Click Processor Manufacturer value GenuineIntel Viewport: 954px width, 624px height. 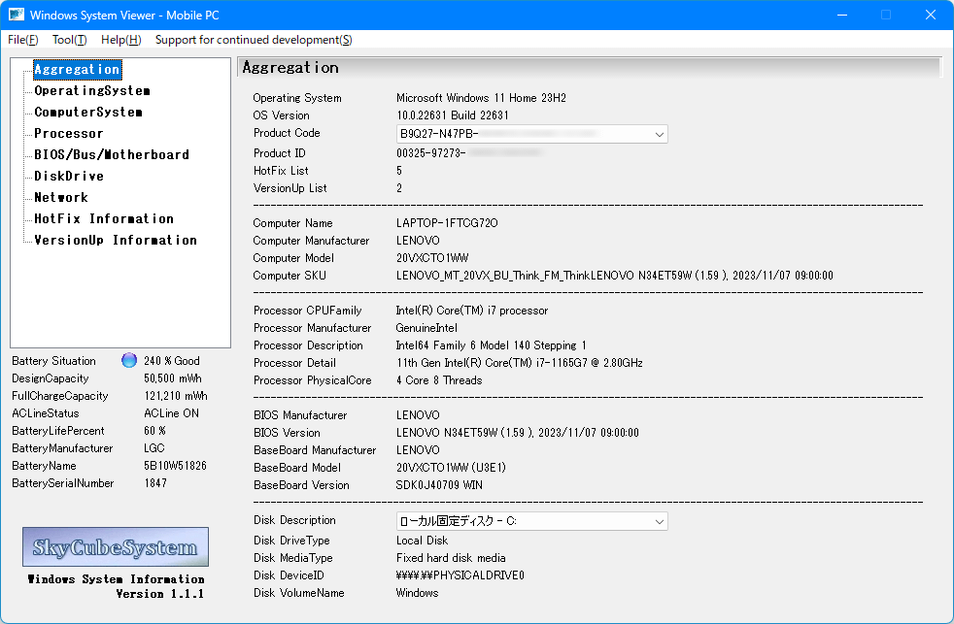(426, 328)
